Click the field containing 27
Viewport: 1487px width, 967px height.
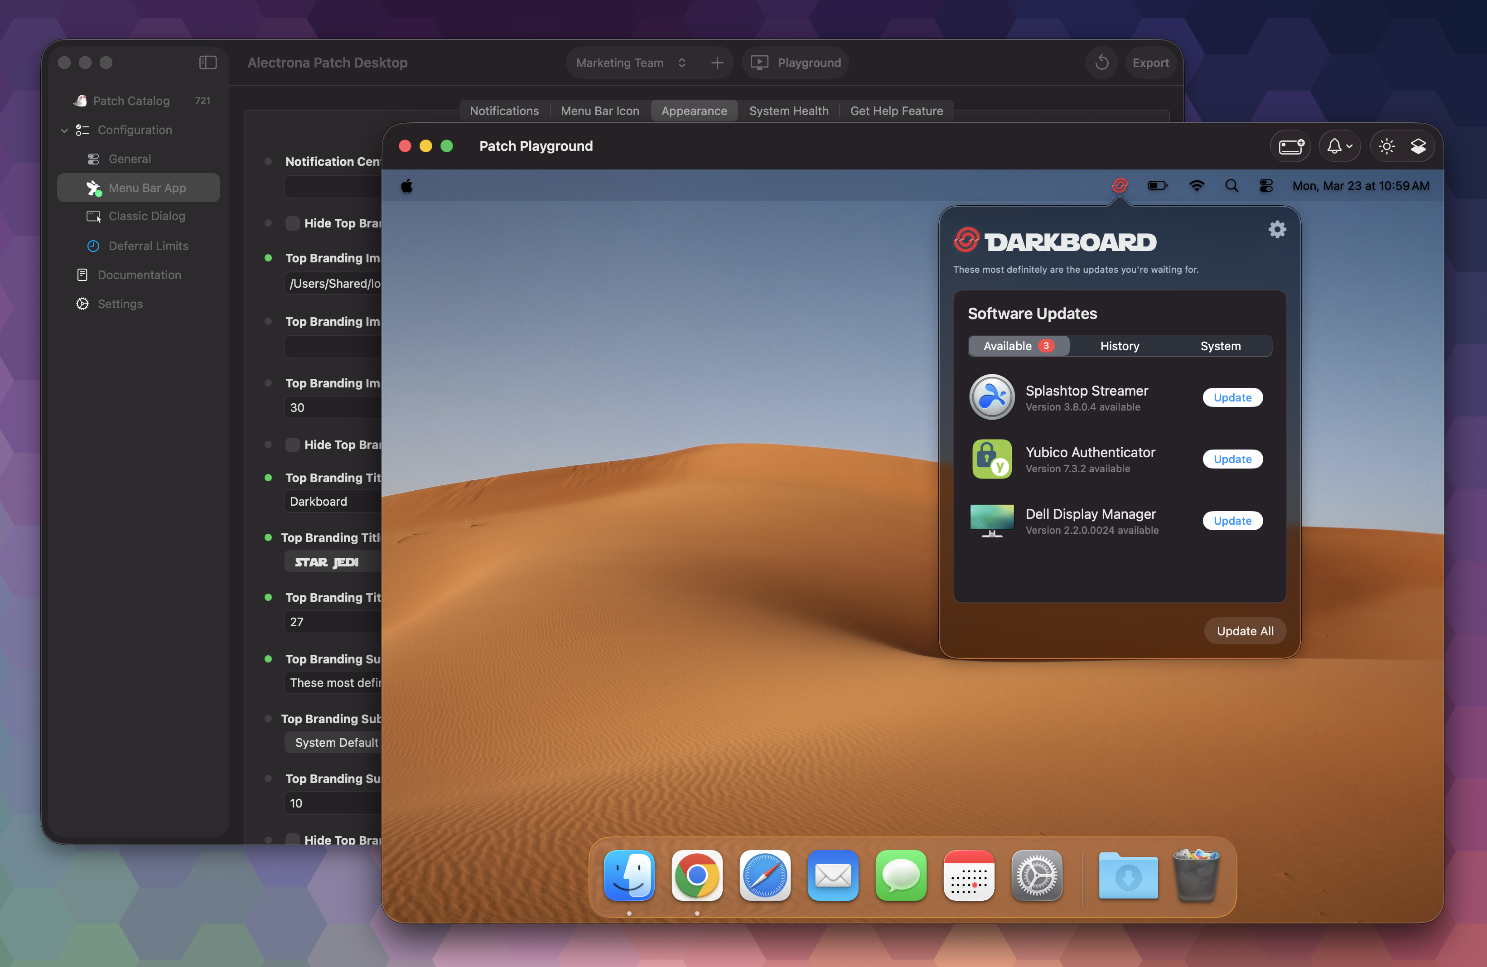[x=333, y=622]
